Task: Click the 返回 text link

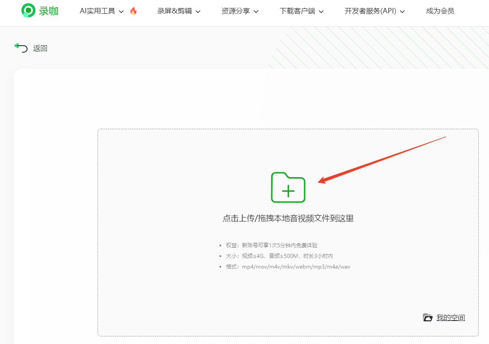Action: (x=40, y=48)
